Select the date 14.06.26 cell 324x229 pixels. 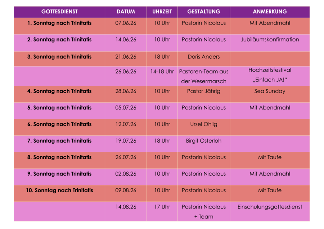coord(126,43)
